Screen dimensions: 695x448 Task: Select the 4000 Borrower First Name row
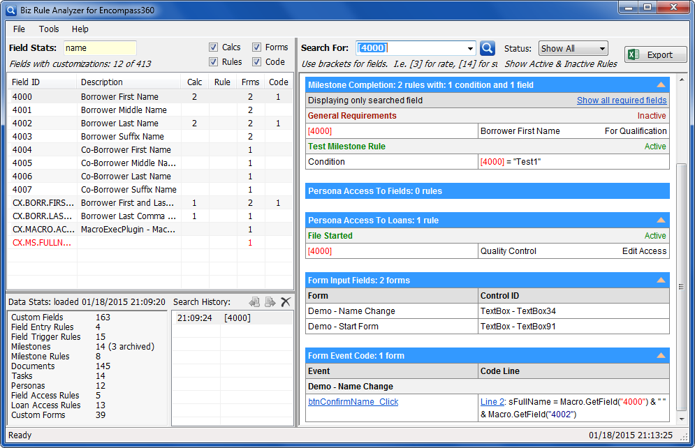tap(150, 96)
